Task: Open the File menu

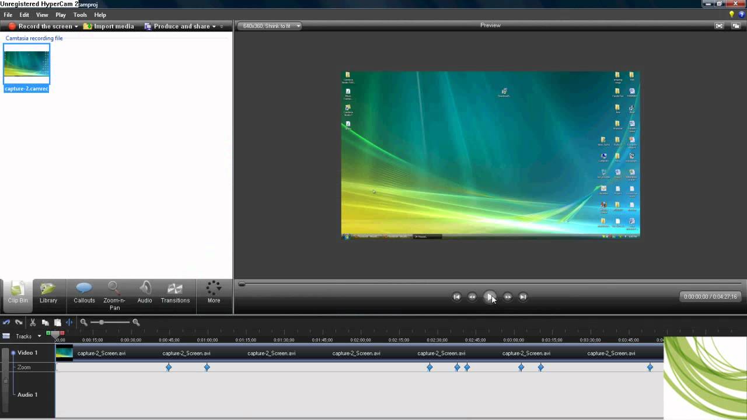Action: coord(8,15)
